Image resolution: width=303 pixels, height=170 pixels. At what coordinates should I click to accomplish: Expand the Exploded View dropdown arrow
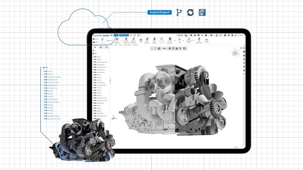coord(193,40)
